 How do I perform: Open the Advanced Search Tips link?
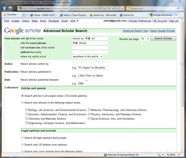pos(135,31)
